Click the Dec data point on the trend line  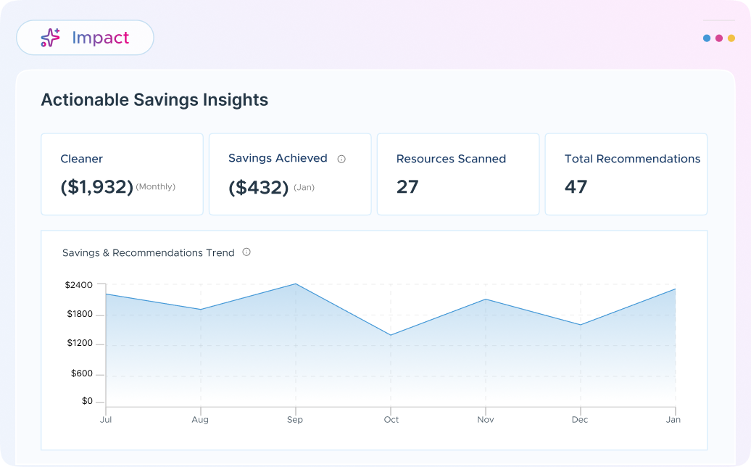click(580, 325)
